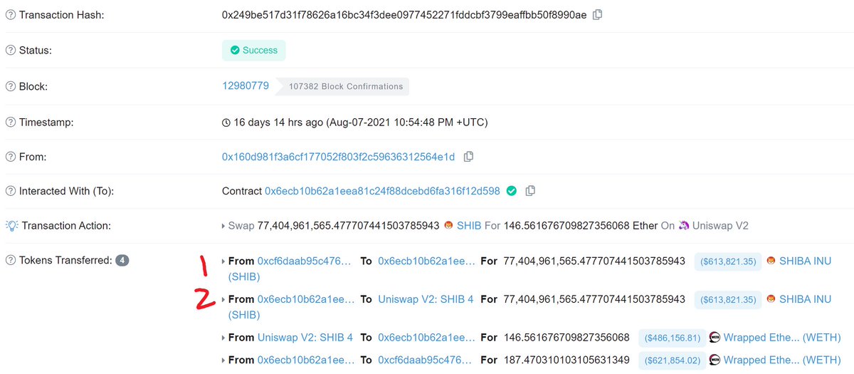Open Uniswap V2: SHIB 4 To link in second transfer
This screenshot has height=374, width=854.
426,299
